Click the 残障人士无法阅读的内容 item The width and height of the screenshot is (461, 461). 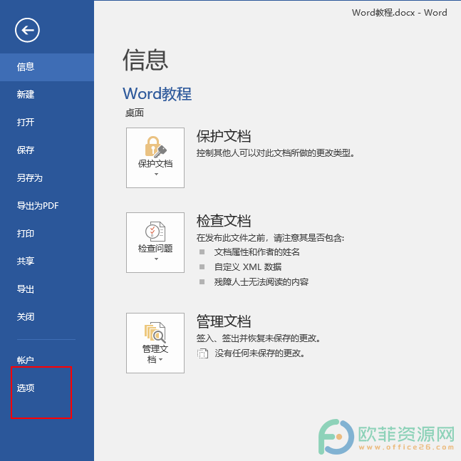click(261, 282)
